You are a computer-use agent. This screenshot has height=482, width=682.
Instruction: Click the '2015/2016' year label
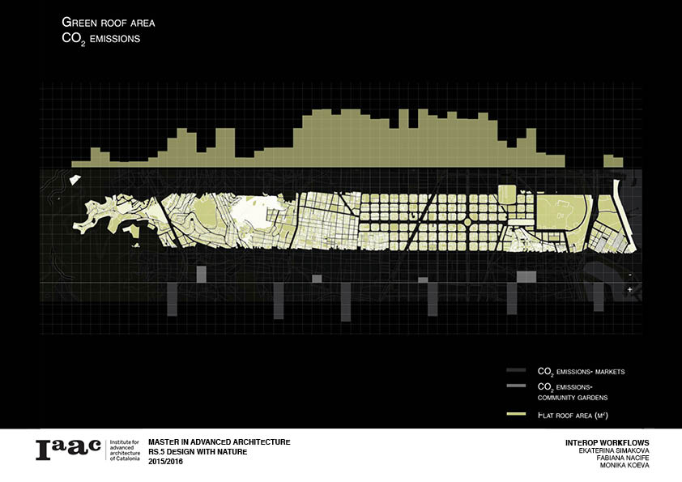168,459
